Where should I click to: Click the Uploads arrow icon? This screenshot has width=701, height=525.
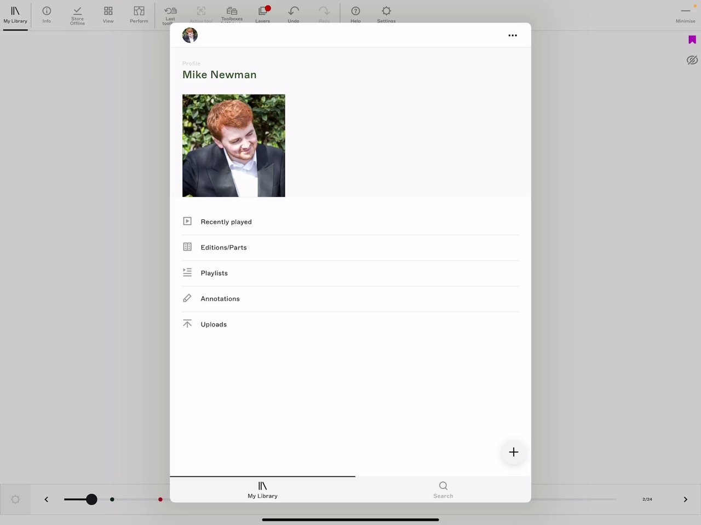[x=187, y=324]
